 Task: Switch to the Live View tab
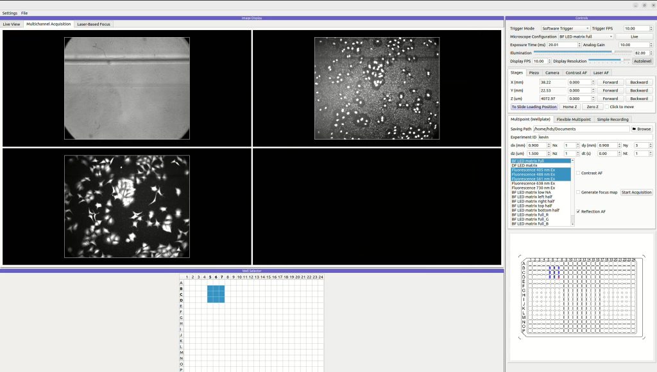[x=12, y=24]
